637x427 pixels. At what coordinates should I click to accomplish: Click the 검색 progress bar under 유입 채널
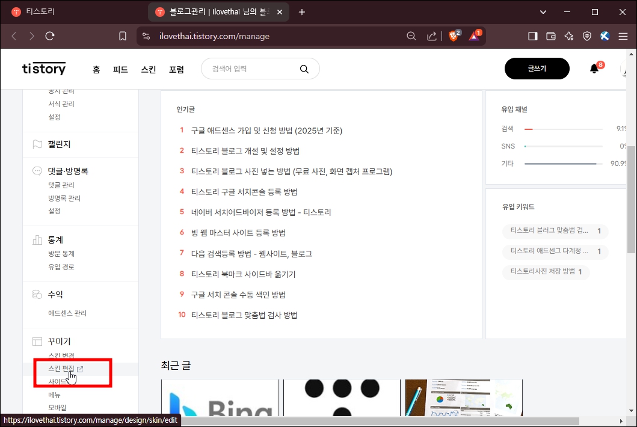pos(562,129)
